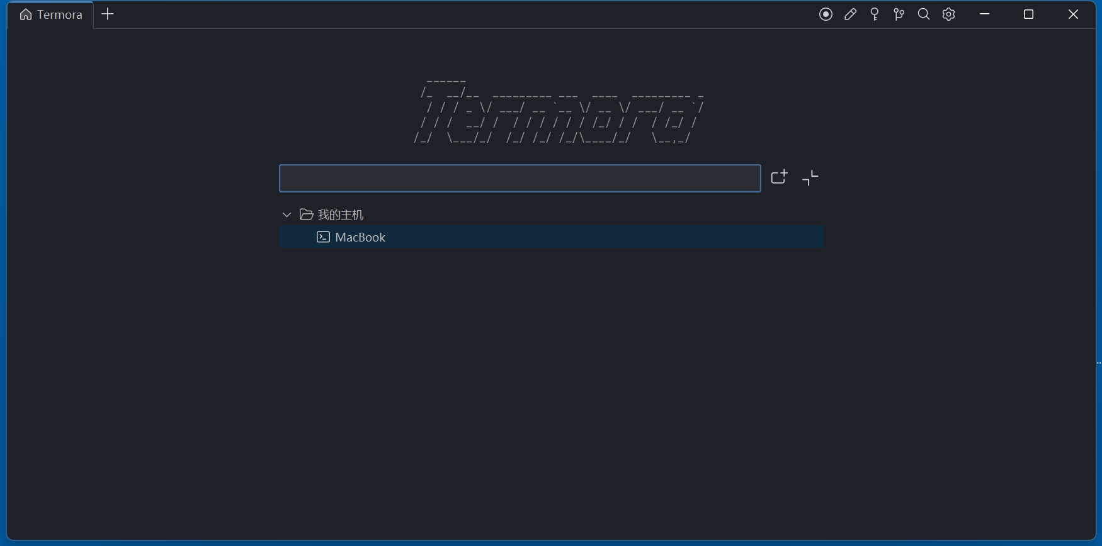1102x546 pixels.
Task: Minimize the Termora window
Action: [985, 14]
